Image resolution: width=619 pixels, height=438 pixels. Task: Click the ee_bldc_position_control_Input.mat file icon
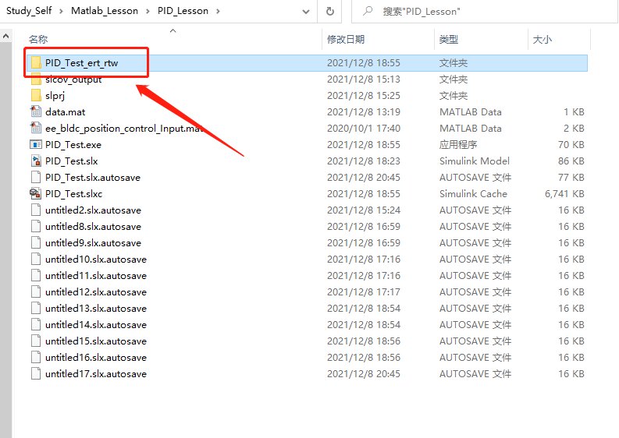coord(36,128)
